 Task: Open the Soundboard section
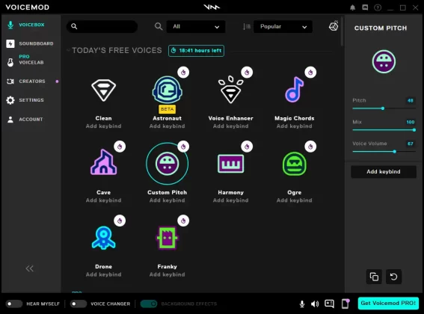31,43
